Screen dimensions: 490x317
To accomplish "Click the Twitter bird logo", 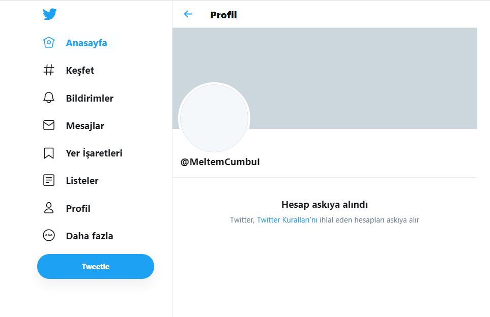I will coord(49,14).
